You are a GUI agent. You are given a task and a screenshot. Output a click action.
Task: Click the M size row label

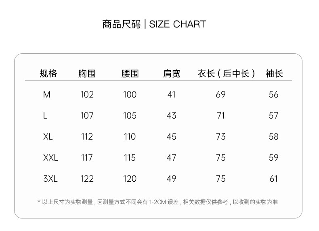pos(47,95)
